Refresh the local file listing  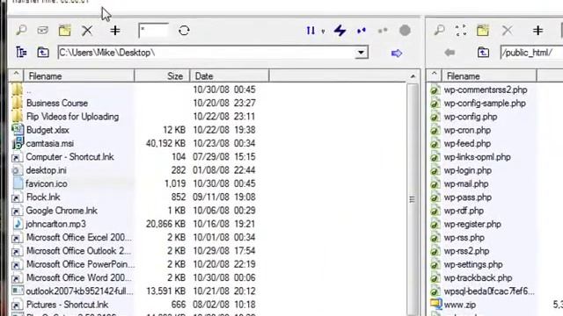pos(184,31)
